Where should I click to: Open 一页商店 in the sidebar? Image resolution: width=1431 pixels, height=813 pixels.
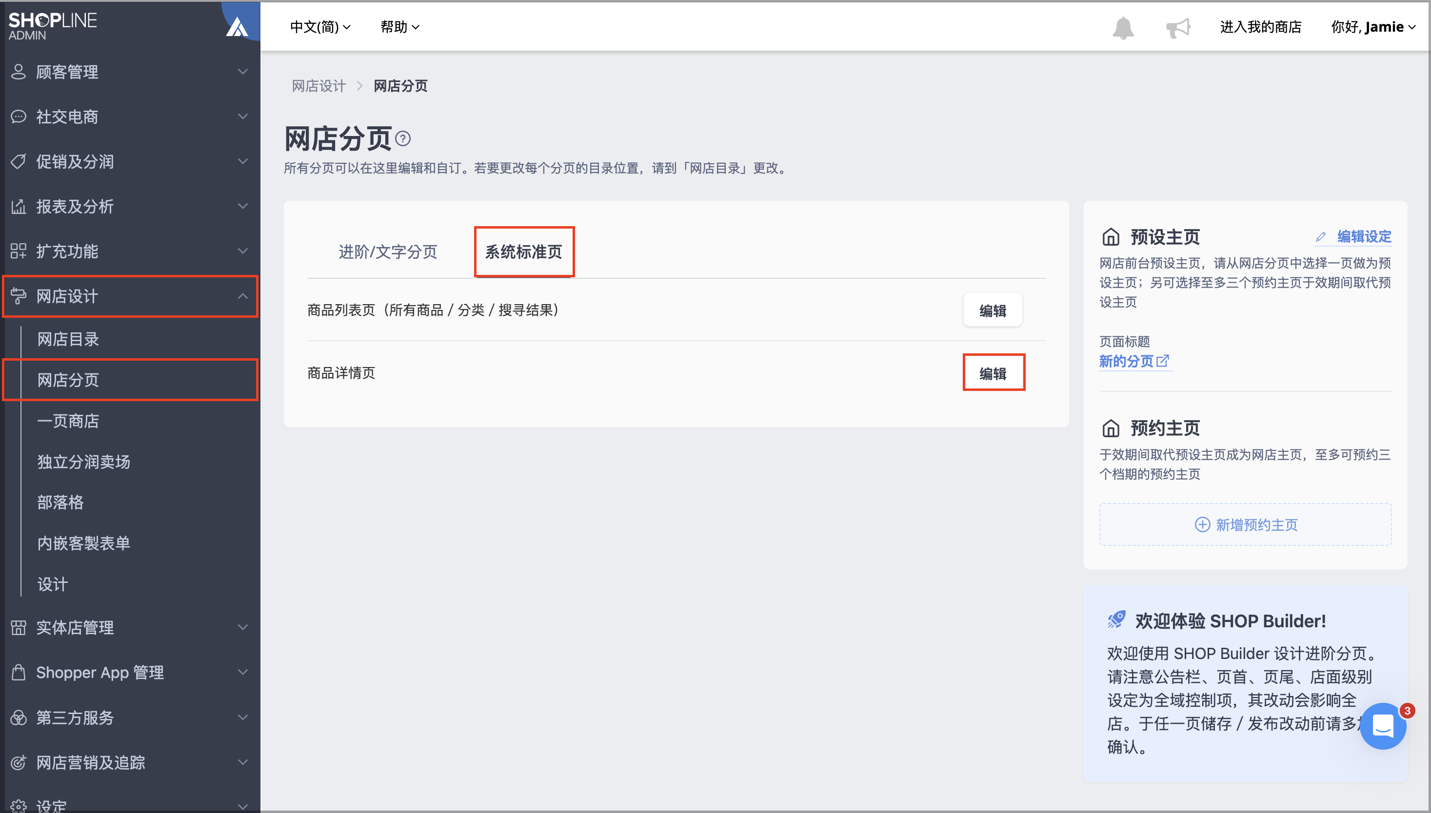coord(68,421)
